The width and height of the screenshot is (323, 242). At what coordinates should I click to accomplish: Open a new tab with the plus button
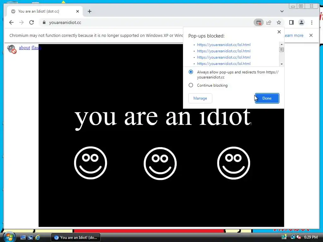(x=89, y=11)
